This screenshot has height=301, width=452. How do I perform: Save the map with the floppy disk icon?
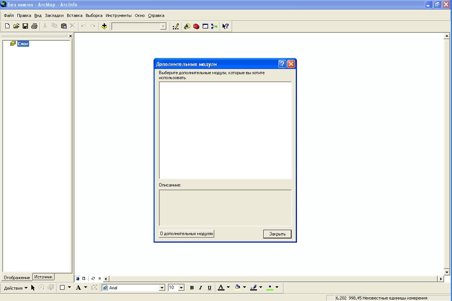point(25,26)
